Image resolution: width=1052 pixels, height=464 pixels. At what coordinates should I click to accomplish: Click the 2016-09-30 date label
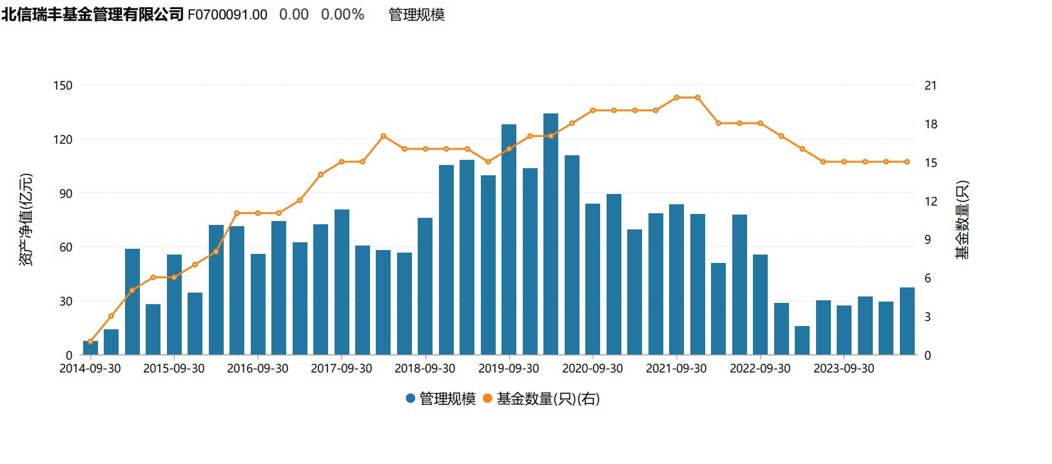coord(258,369)
